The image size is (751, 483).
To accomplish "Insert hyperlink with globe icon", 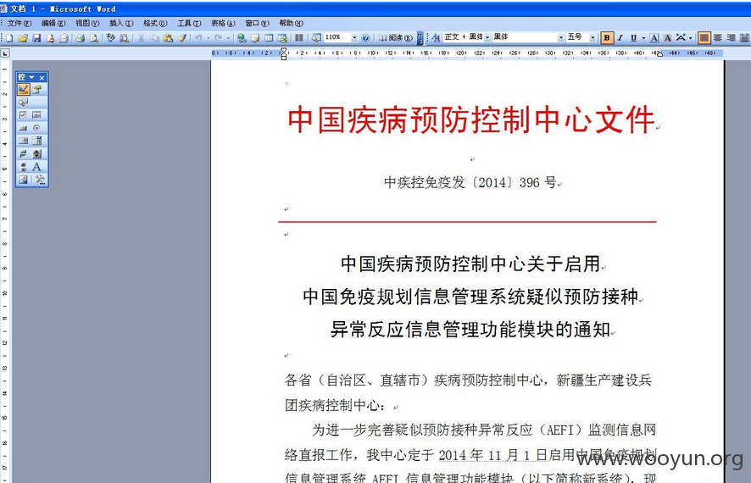I will 242,38.
